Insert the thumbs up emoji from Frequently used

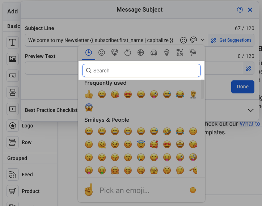pyautogui.click(x=89, y=95)
